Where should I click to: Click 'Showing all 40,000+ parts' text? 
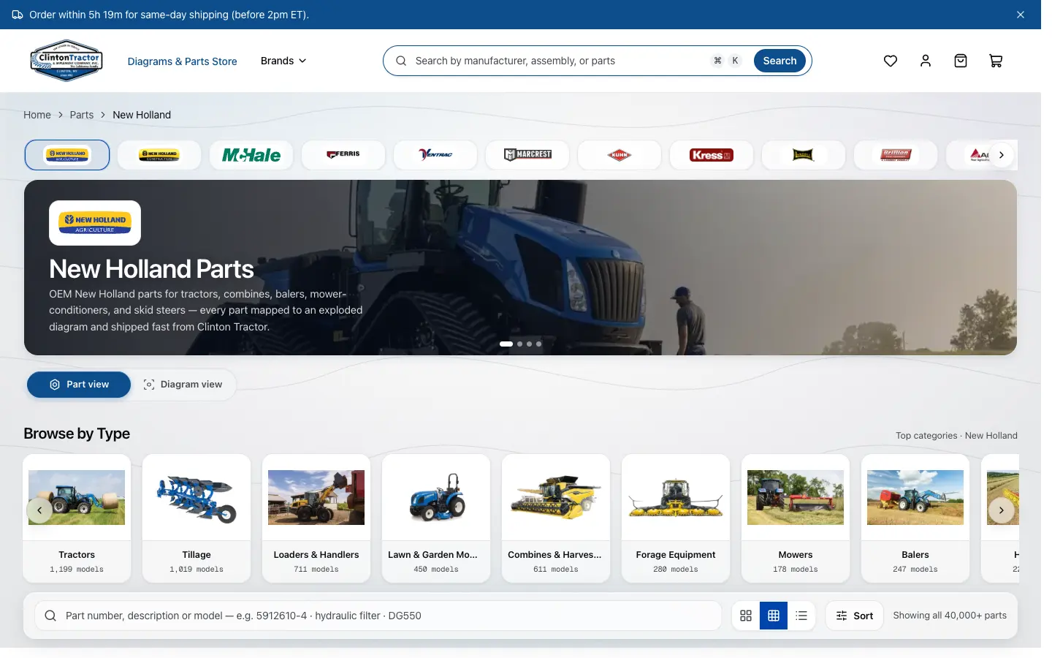pos(950,616)
